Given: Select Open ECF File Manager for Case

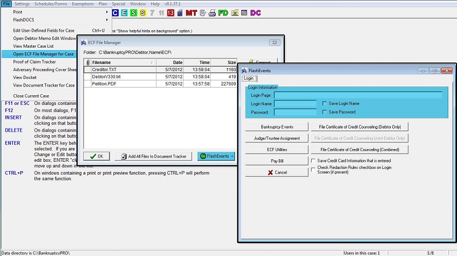Looking at the screenshot, I should 40,54.
